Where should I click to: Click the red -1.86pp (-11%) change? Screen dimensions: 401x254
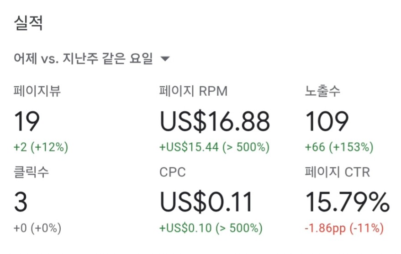coord(344,228)
